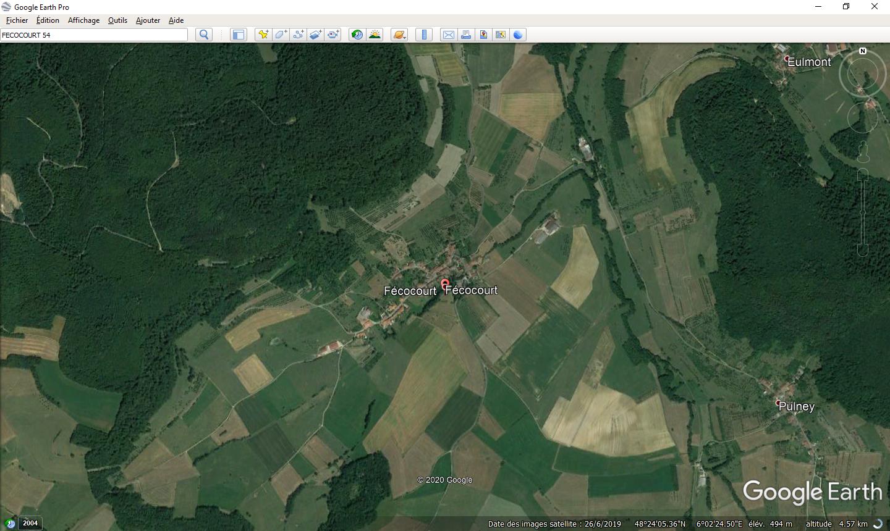Click the Fécocourt label left of pin

tap(410, 291)
